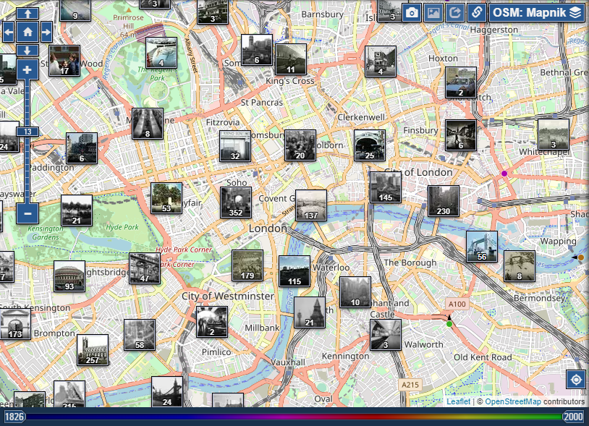Open the photo cluster labeled 230
The height and width of the screenshot is (426, 589).
(x=443, y=201)
